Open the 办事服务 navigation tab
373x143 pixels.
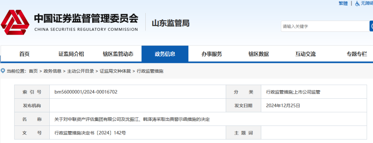click(x=212, y=54)
